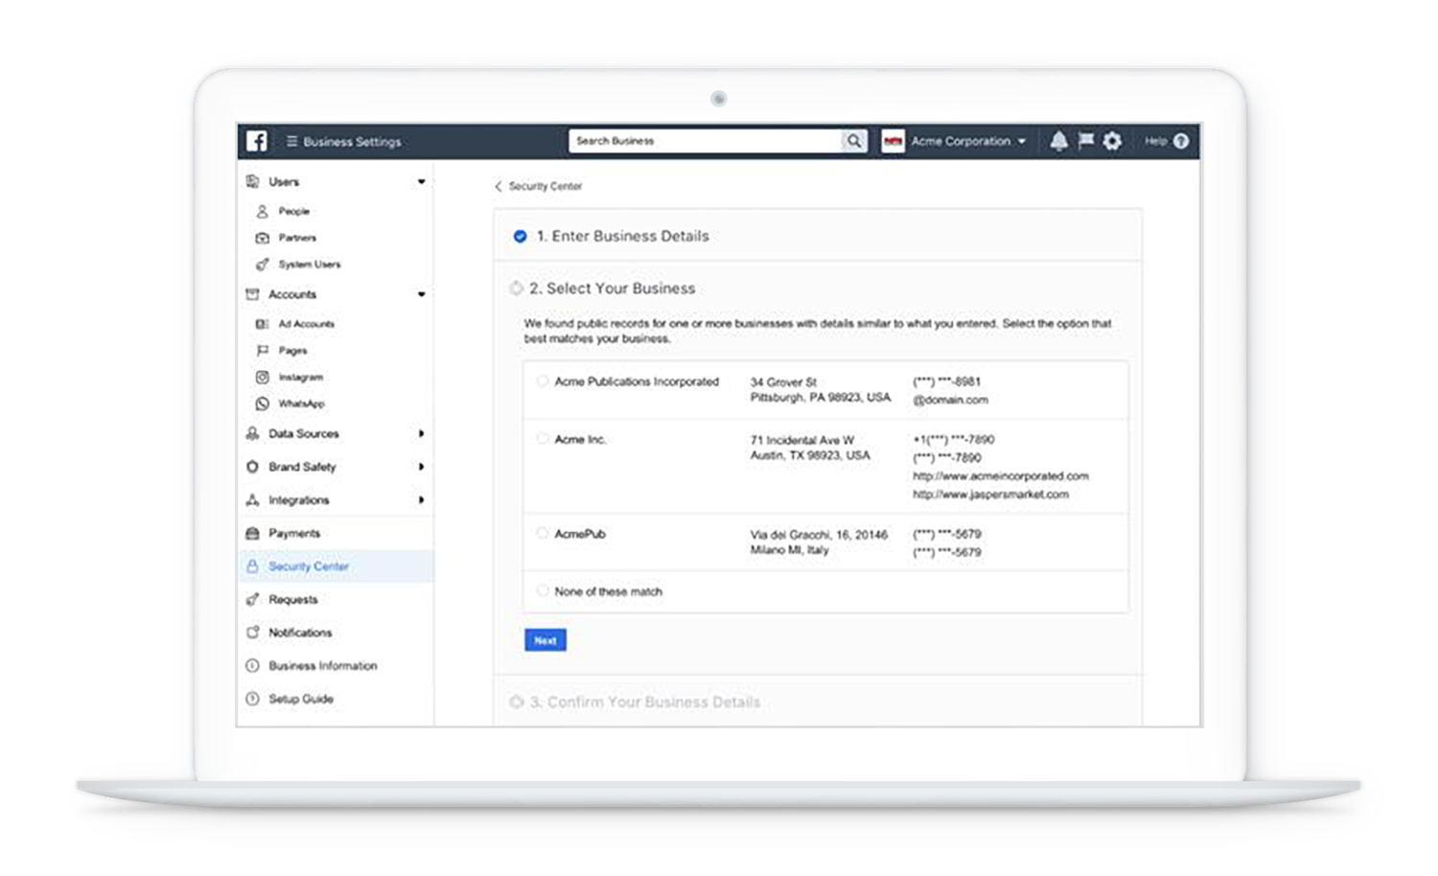
Task: Click the Ad Accounts icon
Action: [x=262, y=324]
